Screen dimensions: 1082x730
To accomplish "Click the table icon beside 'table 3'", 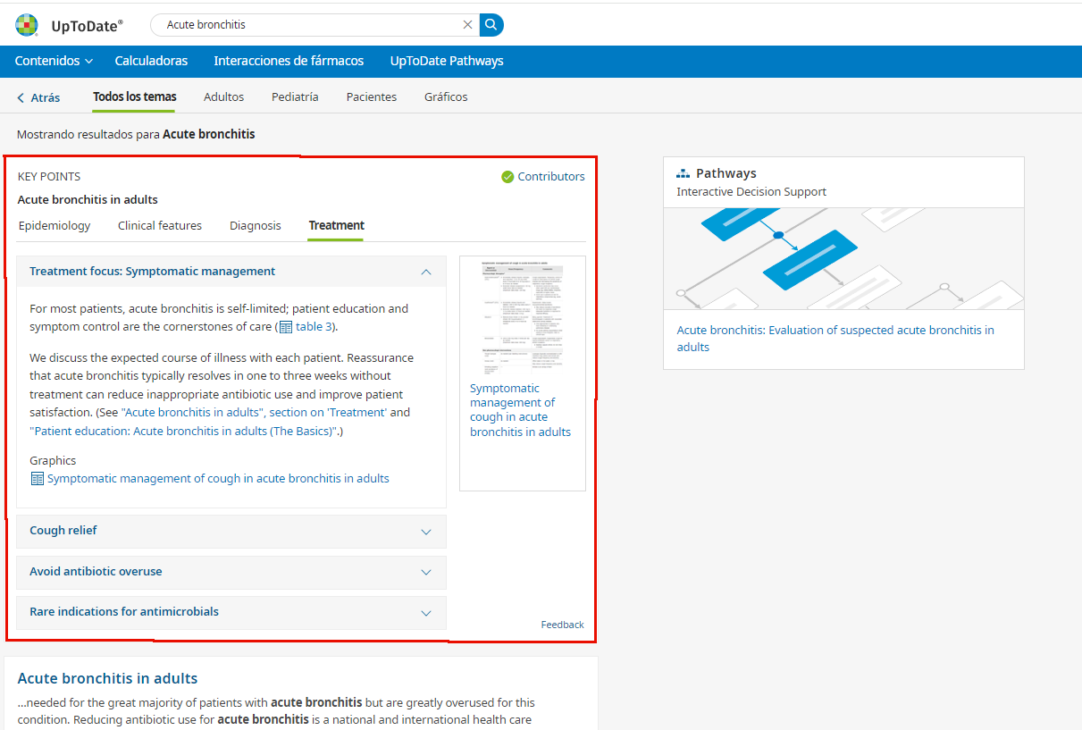I will point(286,327).
